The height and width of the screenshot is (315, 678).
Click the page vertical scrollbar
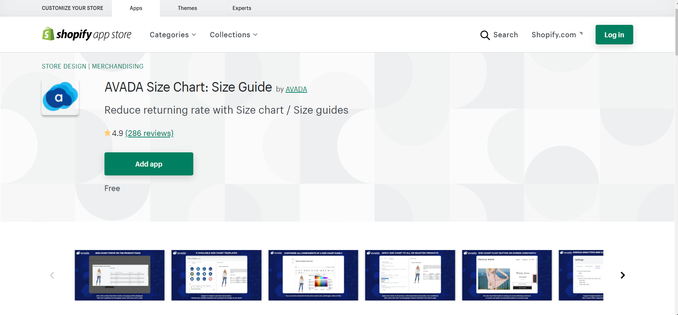pyautogui.click(x=676, y=32)
